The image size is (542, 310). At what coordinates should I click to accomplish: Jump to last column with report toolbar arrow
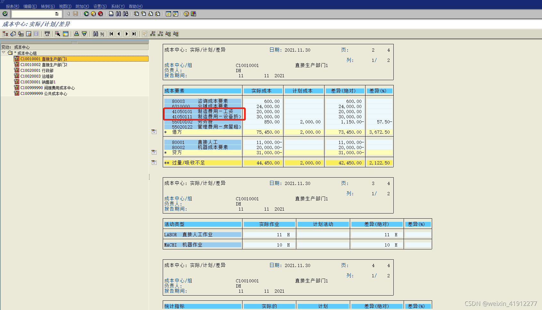(134, 34)
